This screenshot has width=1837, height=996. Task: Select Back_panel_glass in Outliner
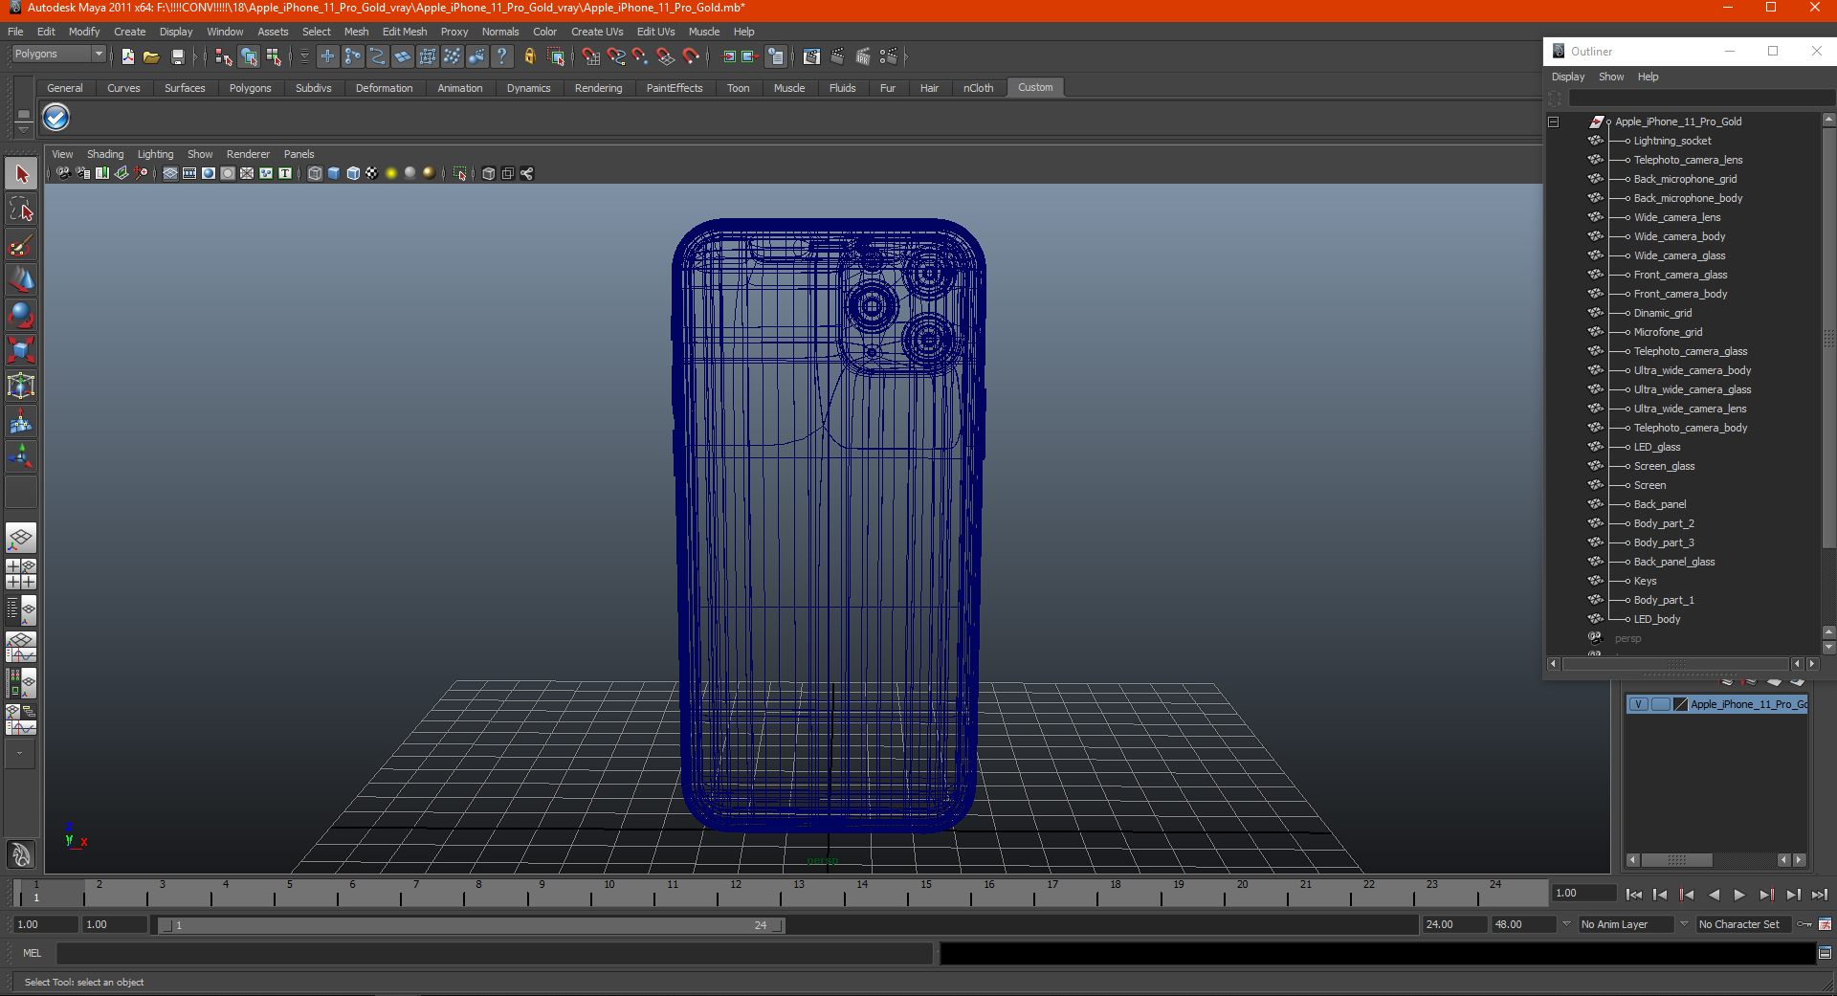[1673, 562]
